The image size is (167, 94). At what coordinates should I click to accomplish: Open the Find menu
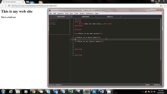67,13
